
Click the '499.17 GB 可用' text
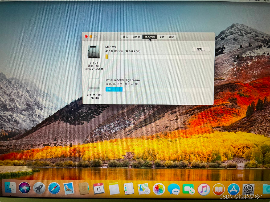click(x=114, y=51)
